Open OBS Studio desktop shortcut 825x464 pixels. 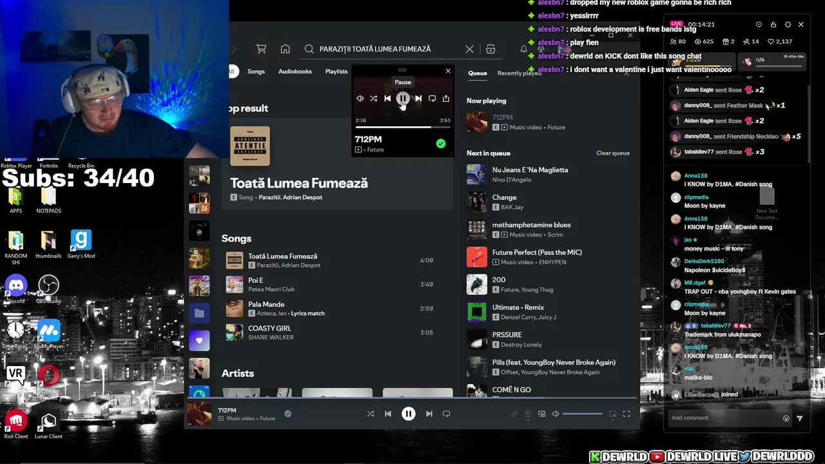pyautogui.click(x=48, y=289)
